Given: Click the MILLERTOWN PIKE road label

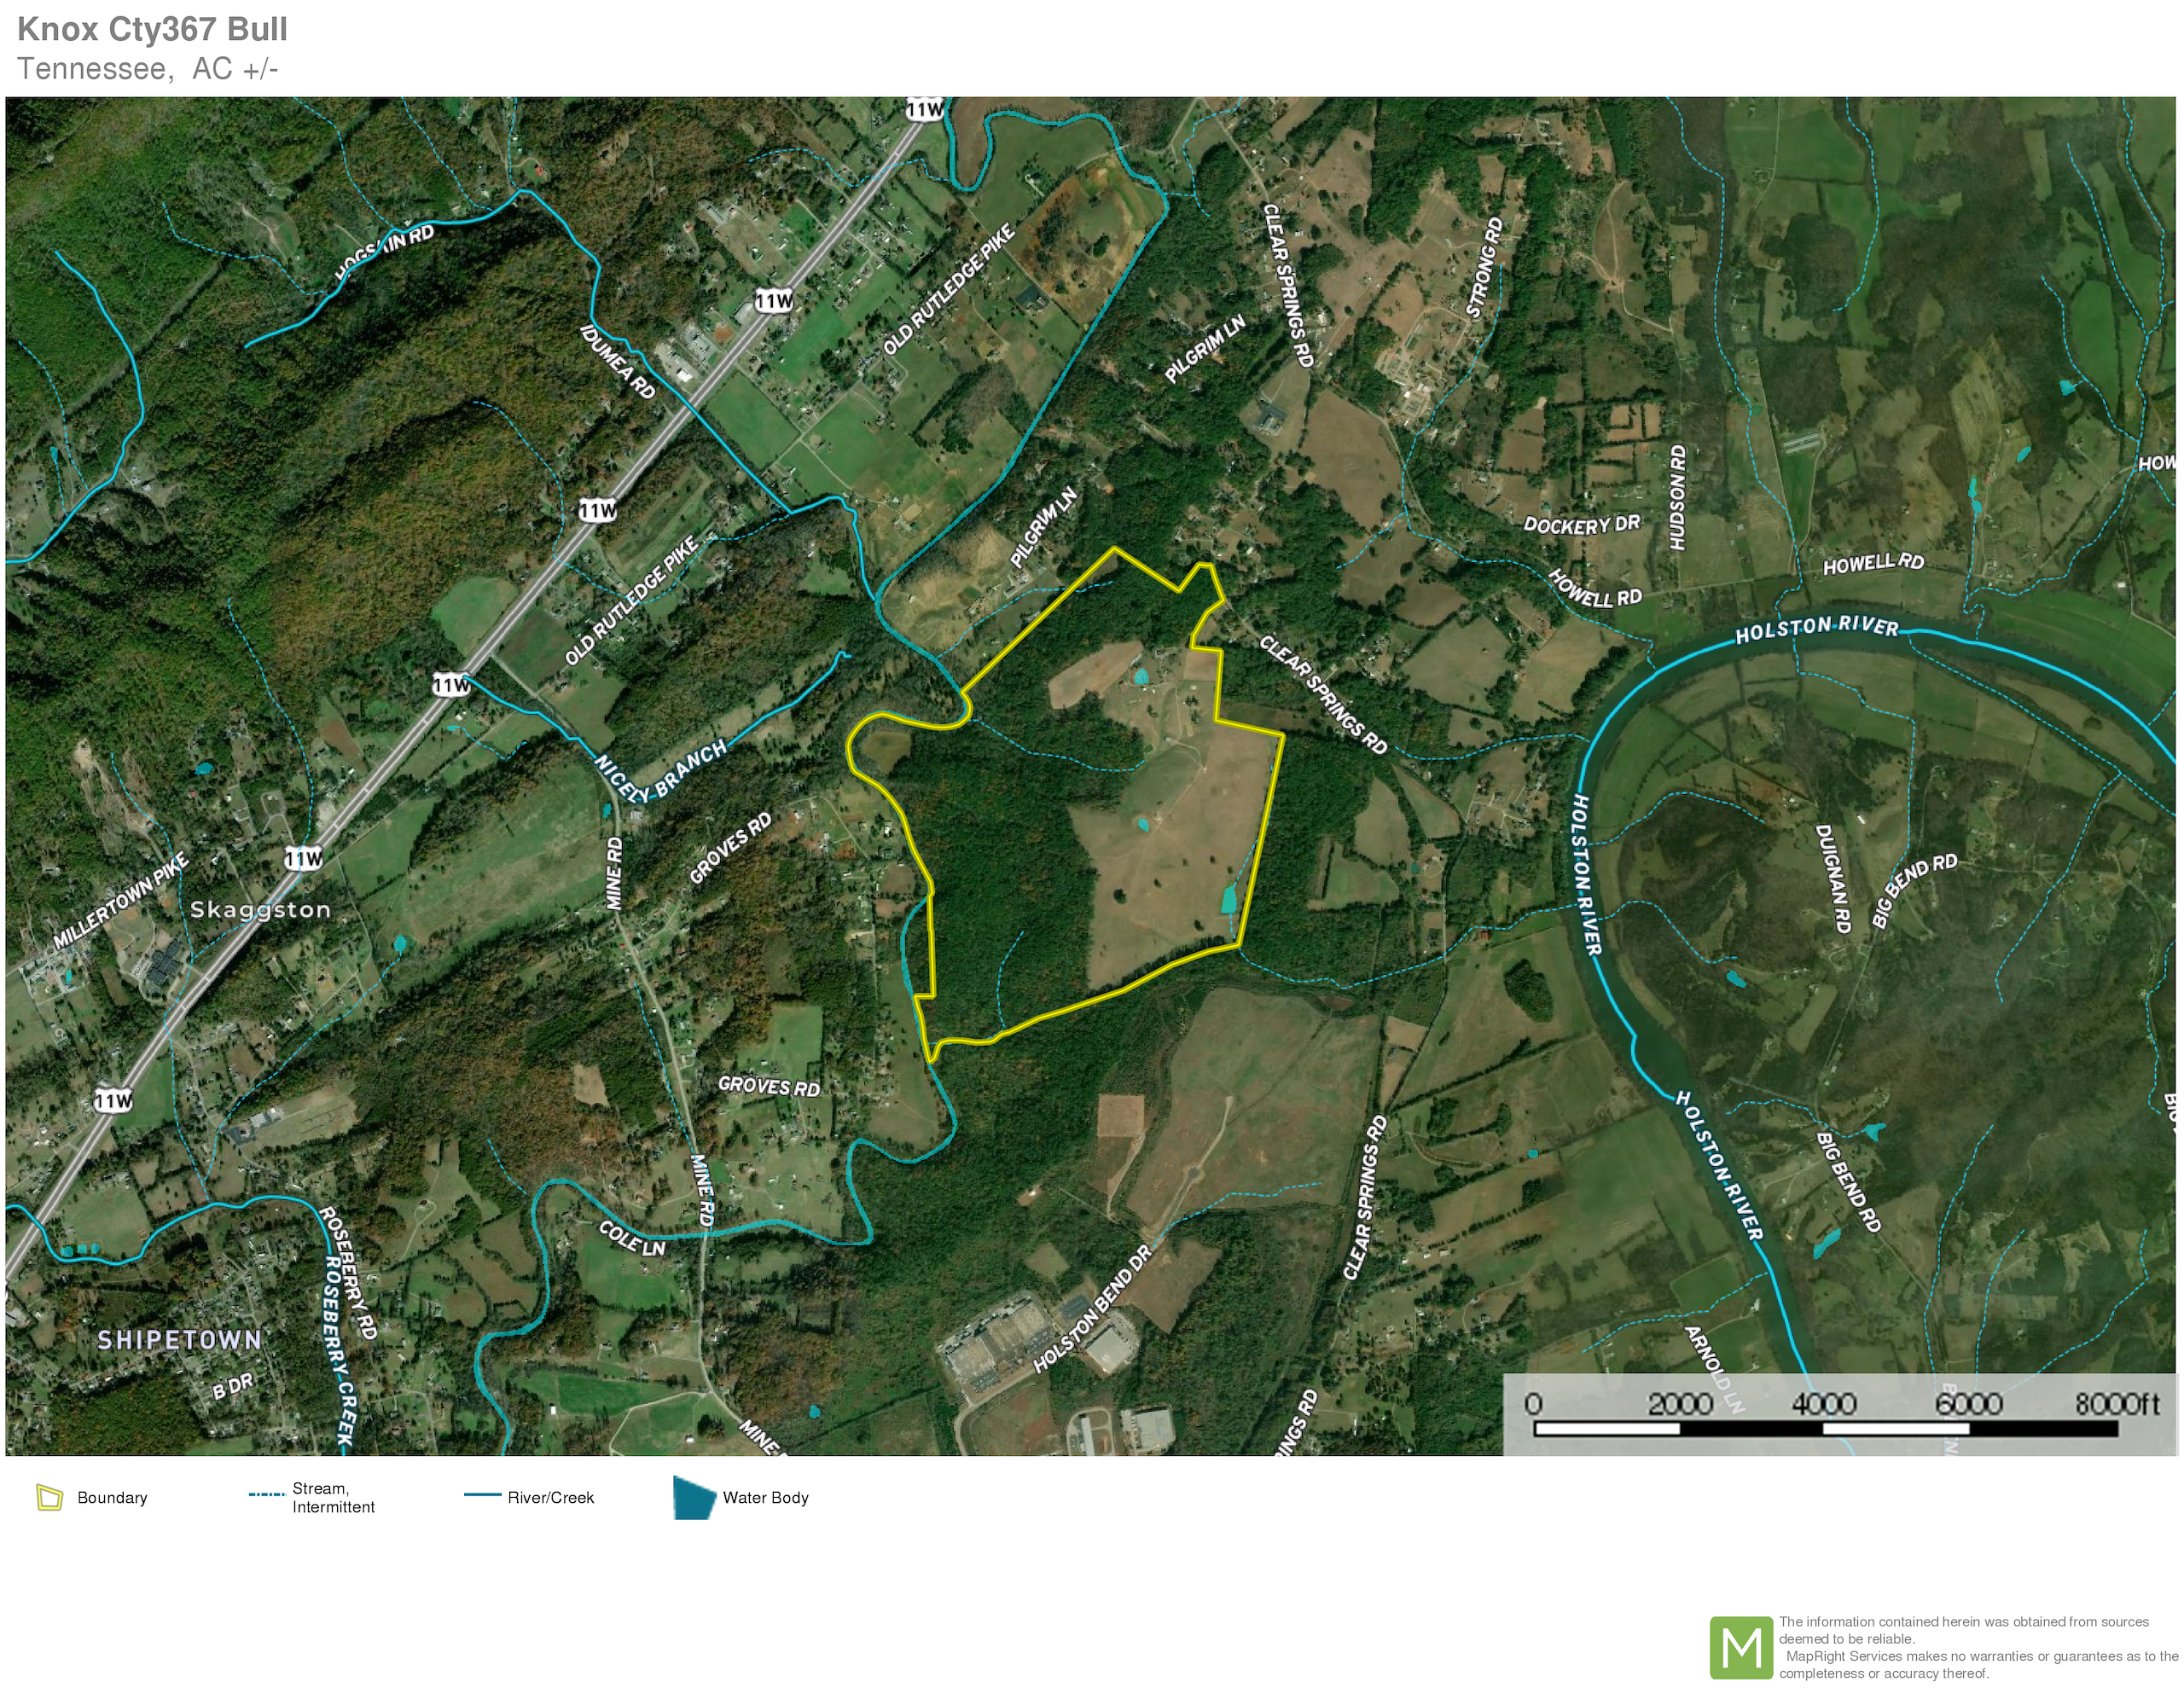Looking at the screenshot, I should pyautogui.click(x=120, y=901).
